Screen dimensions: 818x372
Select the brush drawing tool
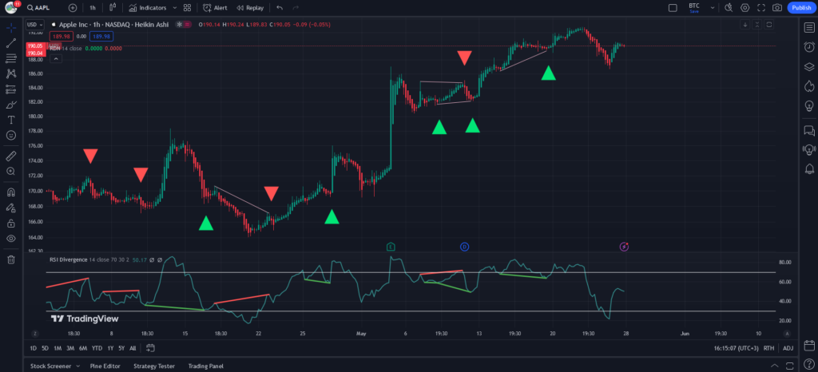[11, 105]
